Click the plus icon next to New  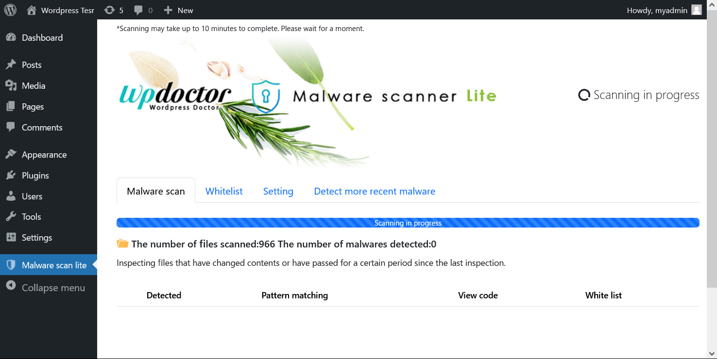tap(168, 10)
